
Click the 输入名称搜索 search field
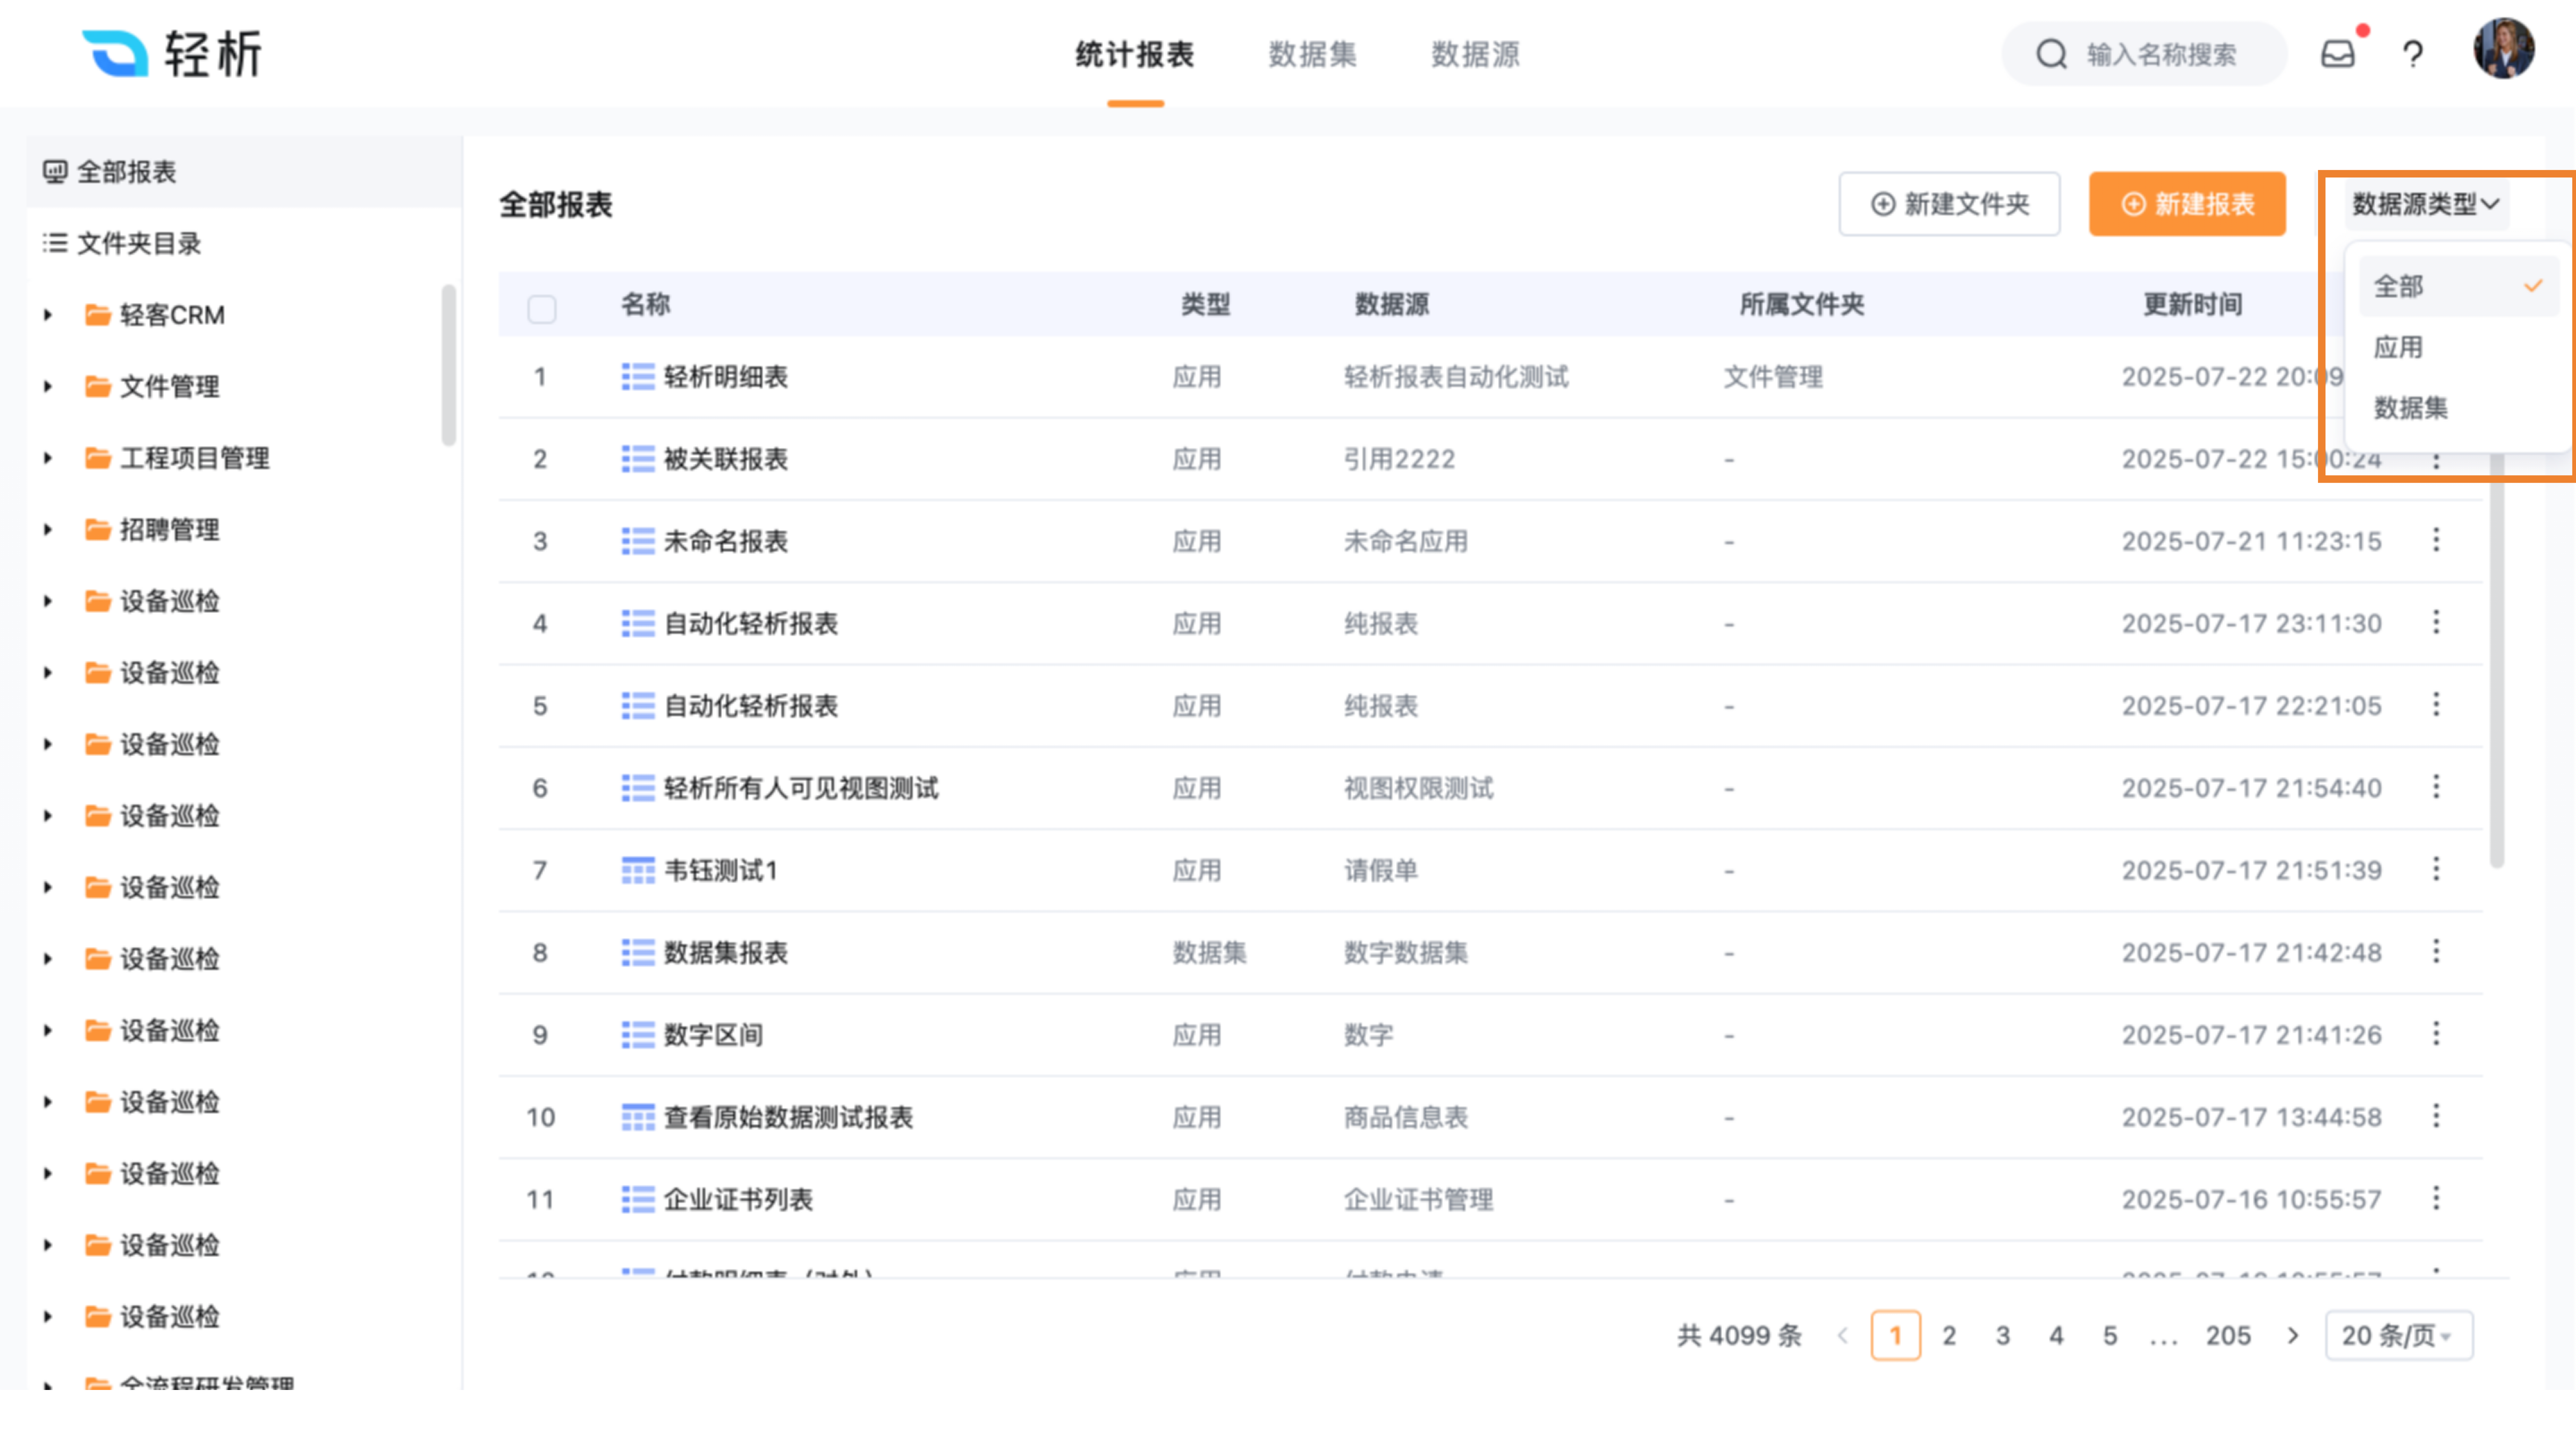point(2144,54)
